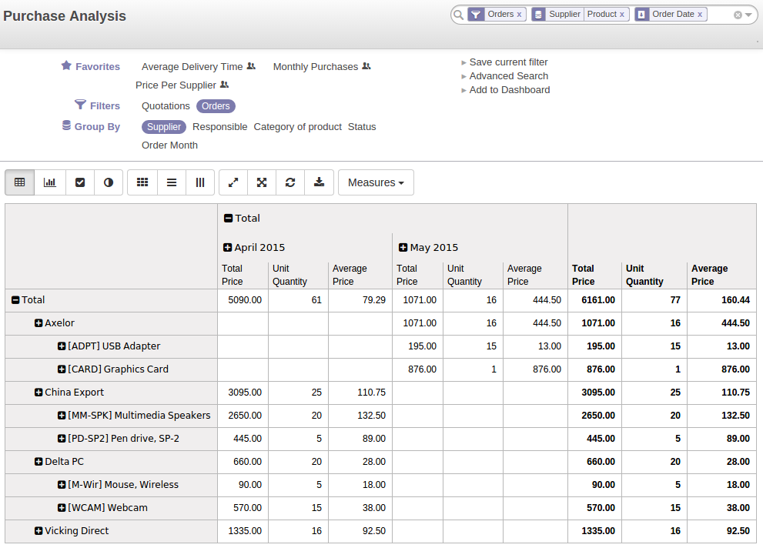The height and width of the screenshot is (548, 763).
Task: Open Monthly Purchases favorite
Action: pos(316,67)
